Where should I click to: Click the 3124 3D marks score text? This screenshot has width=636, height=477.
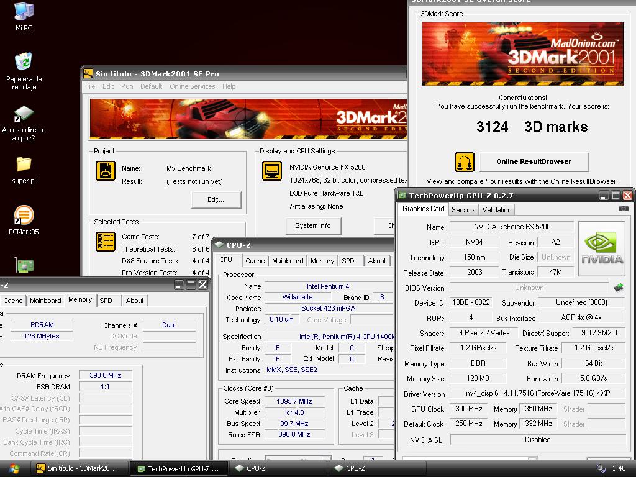tap(532, 127)
